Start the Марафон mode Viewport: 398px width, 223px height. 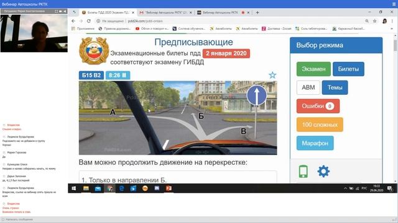315,143
